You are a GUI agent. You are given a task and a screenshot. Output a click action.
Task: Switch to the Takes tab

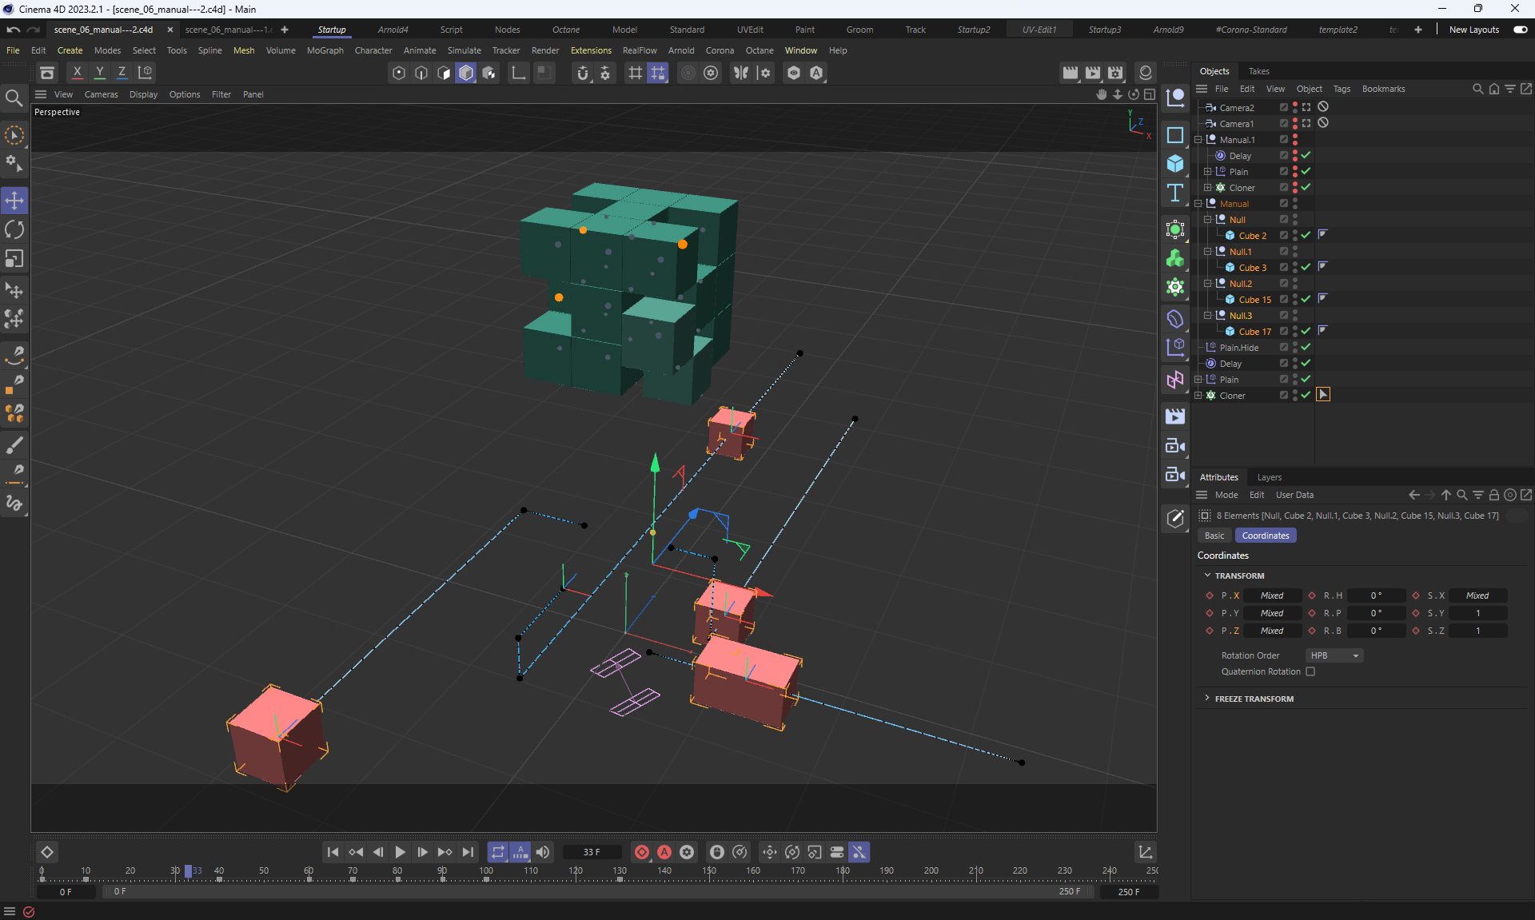coord(1258,71)
